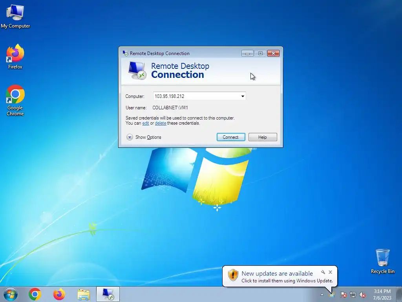This screenshot has width=402, height=302.
Task: Launch Firefox from the taskbar
Action: point(59,294)
